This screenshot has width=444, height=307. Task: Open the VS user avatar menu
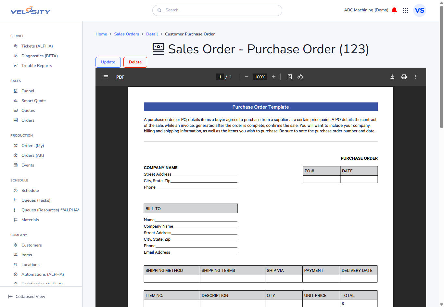point(420,10)
